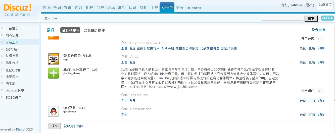The width and height of the screenshot is (335, 133).
Task: Open the 运营 top menu
Action: coord(133,8)
